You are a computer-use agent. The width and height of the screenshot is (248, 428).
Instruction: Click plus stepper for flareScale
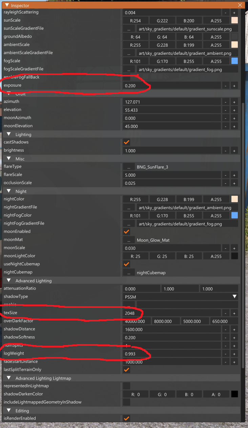[x=234, y=175]
